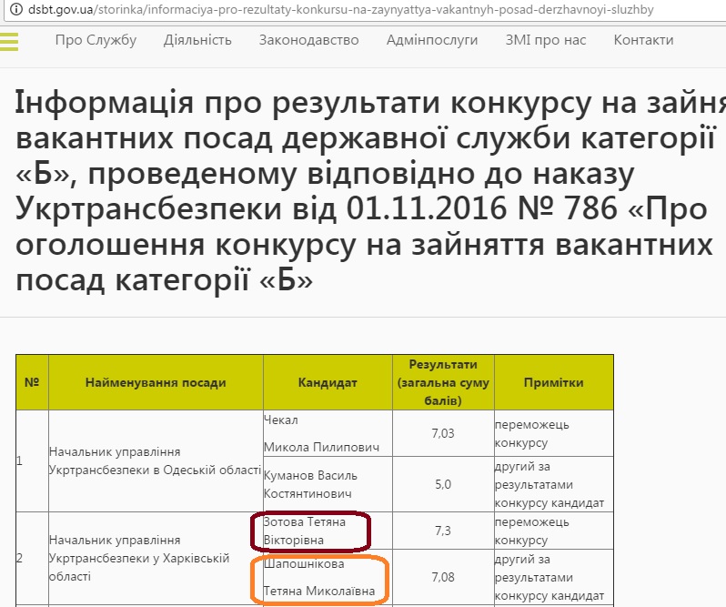The width and height of the screenshot is (726, 607).
Task: Click the Примітки column header
Action: click(554, 382)
